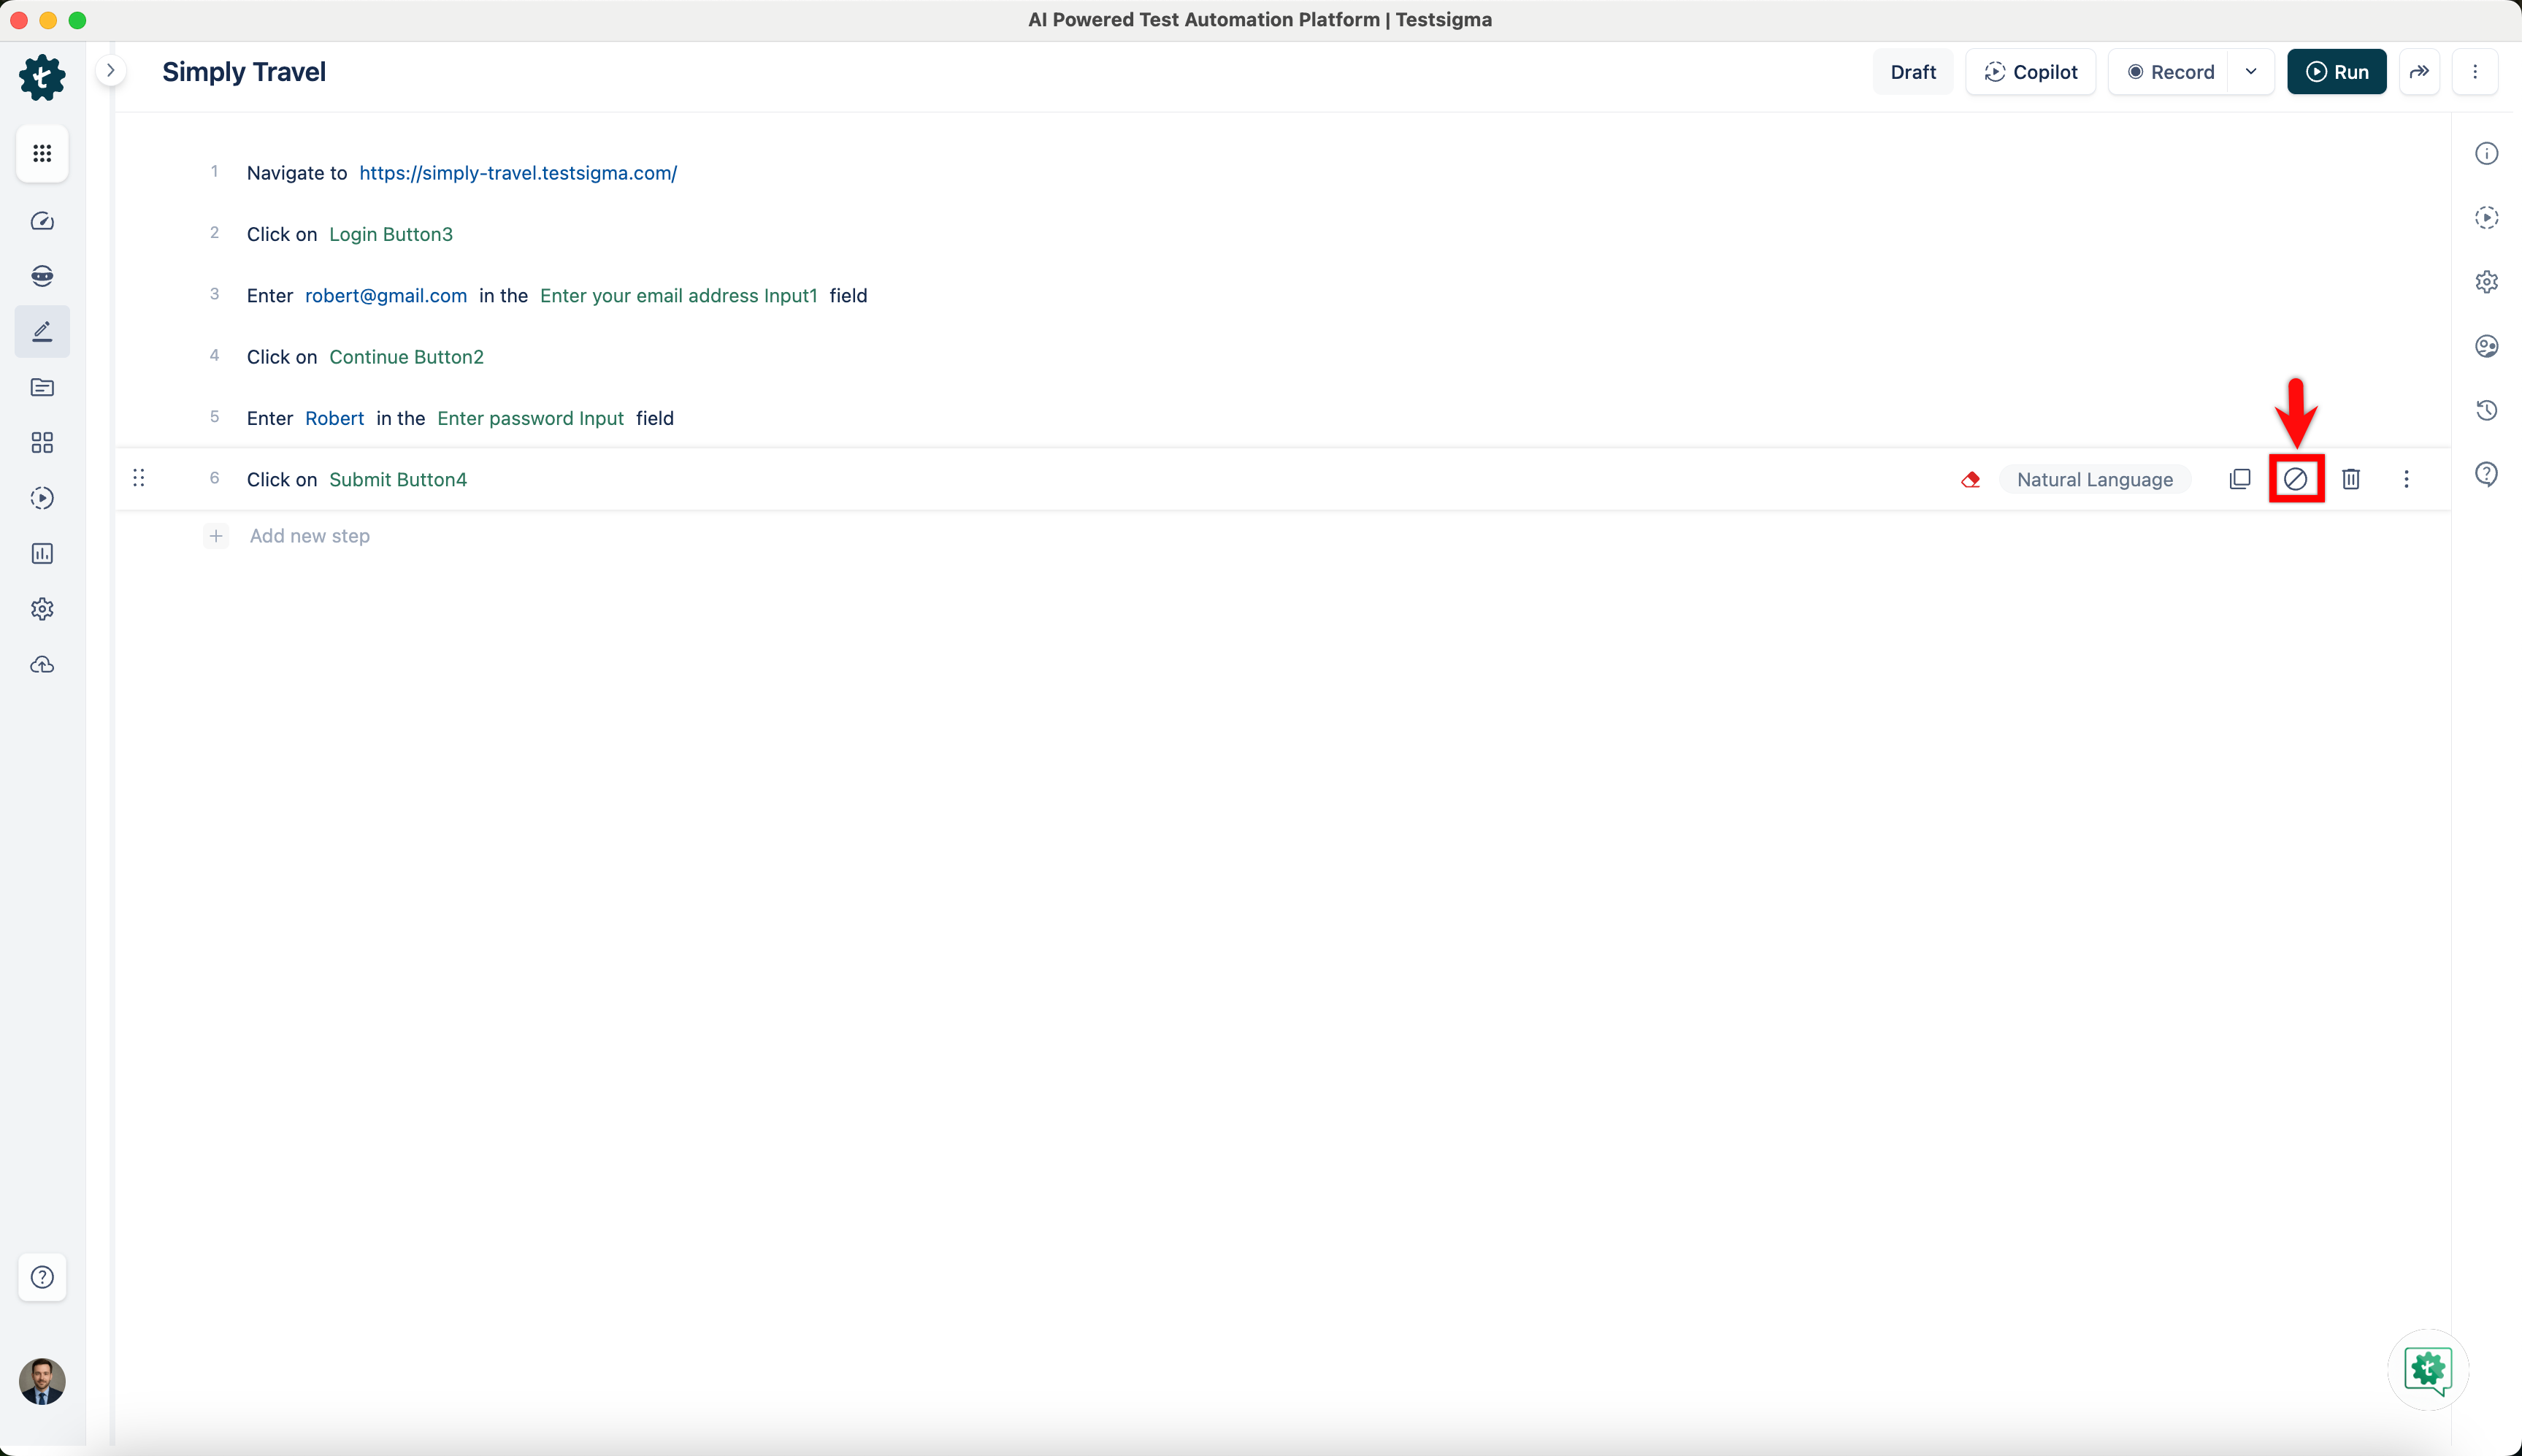Click the Run button

click(x=2336, y=72)
